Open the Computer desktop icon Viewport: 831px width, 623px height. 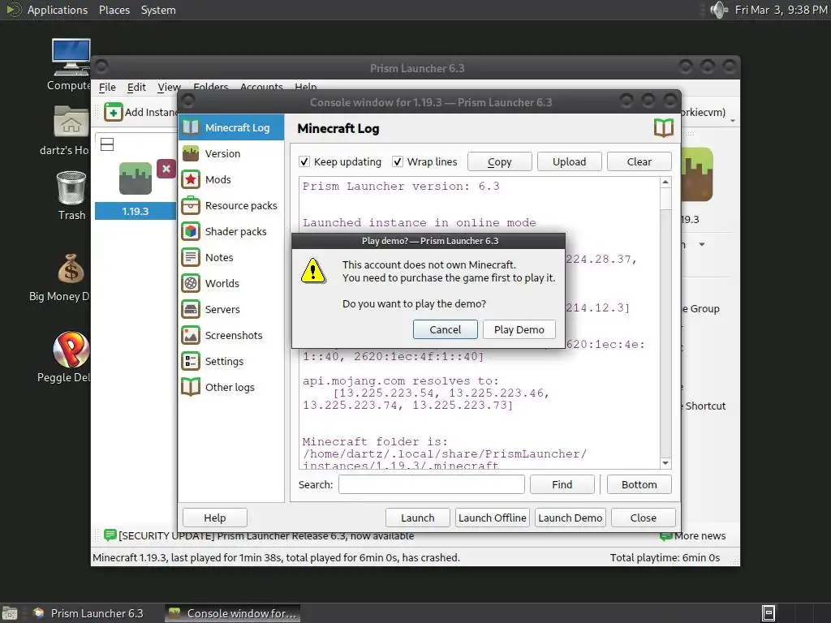coord(71,57)
